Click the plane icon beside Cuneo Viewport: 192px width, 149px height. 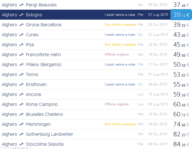coord(21,35)
